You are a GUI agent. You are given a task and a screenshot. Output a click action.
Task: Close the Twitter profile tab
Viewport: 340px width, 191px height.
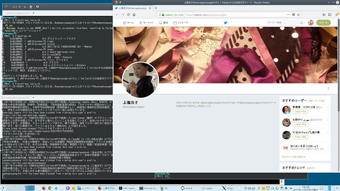(150, 8)
